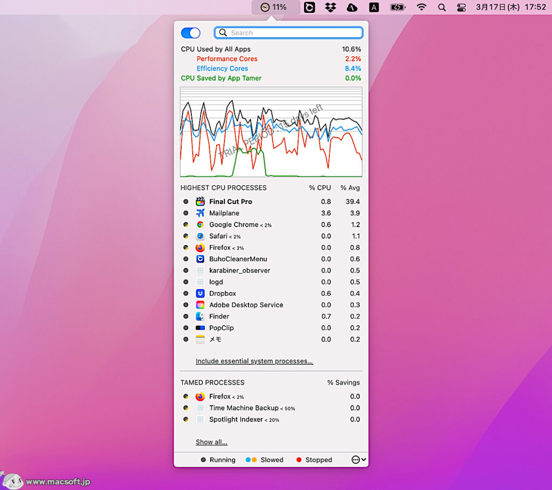Toggle the App Tamer enable switch off

(x=191, y=33)
